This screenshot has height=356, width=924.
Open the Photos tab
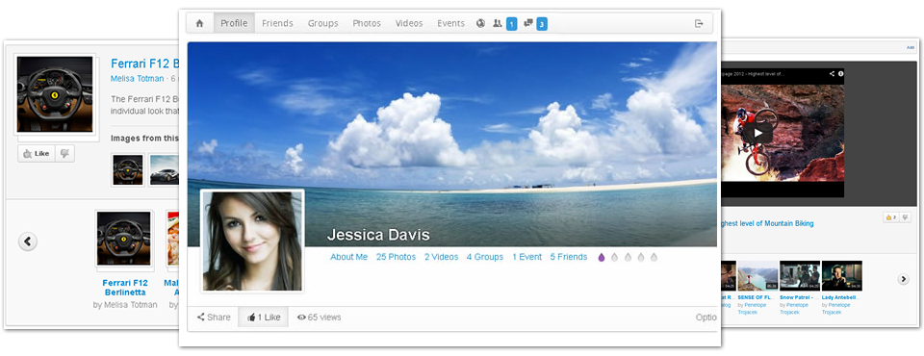(x=367, y=24)
